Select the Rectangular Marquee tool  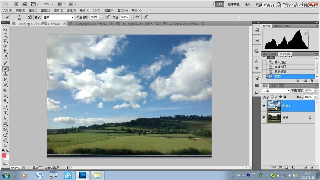pos(5,36)
